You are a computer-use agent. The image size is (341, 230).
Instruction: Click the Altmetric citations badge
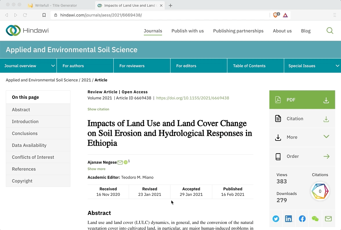tap(320, 191)
